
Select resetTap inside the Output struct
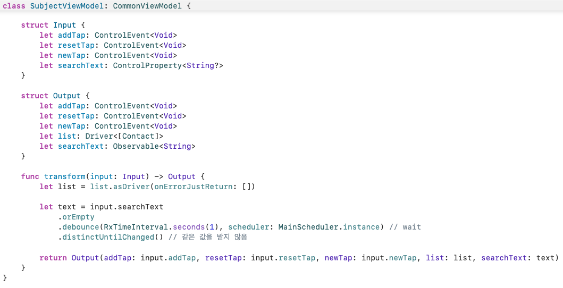click(x=76, y=116)
